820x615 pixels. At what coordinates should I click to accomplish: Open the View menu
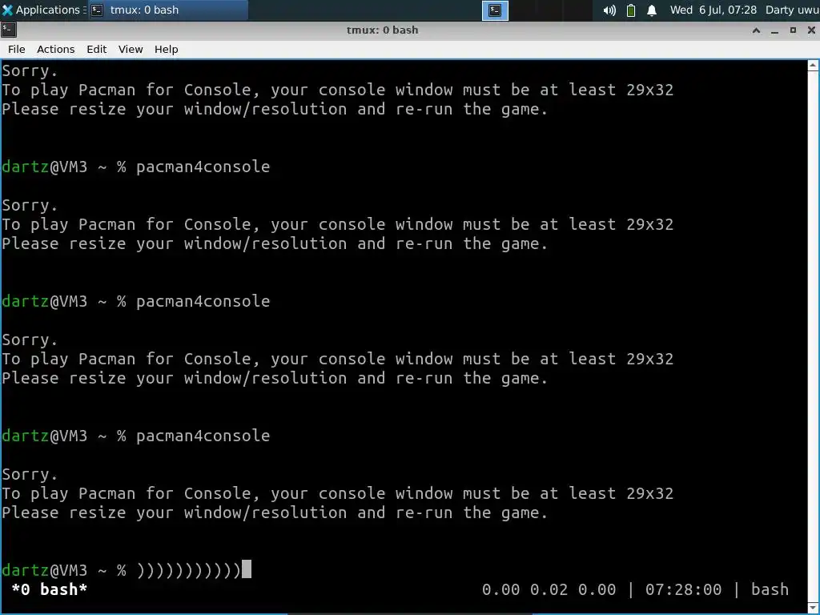click(131, 49)
